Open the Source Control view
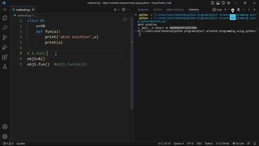 coord(5,37)
